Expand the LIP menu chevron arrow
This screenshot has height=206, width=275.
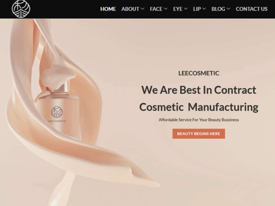tap(204, 9)
